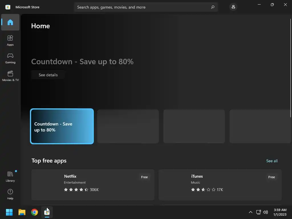Screen dimensions: 292x219
Task: Click Microsoft Store taskbar icon
Action: point(47,212)
